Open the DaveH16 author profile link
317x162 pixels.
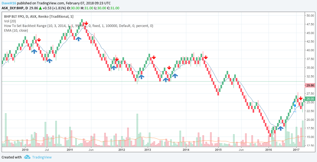point(9,4)
